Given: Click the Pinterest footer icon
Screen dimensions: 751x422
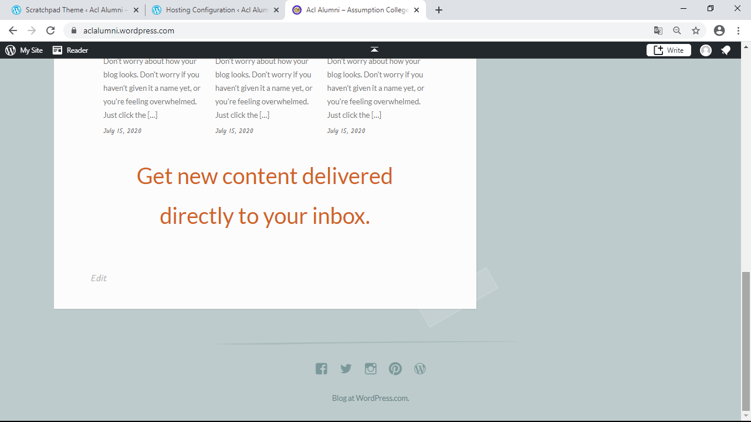Looking at the screenshot, I should click(395, 369).
